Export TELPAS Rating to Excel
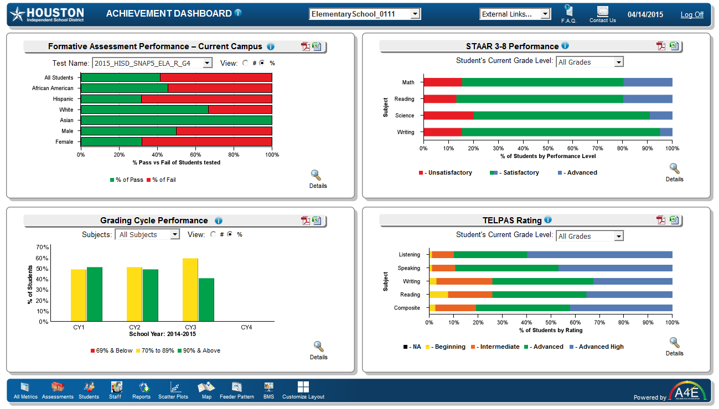Viewport: 719px width, 409px height. coord(674,220)
